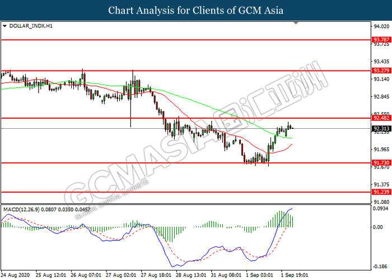Image resolution: width=392 pixels, height=280 pixels.
Task: Select the 92.482 red price label
Action: (381, 118)
